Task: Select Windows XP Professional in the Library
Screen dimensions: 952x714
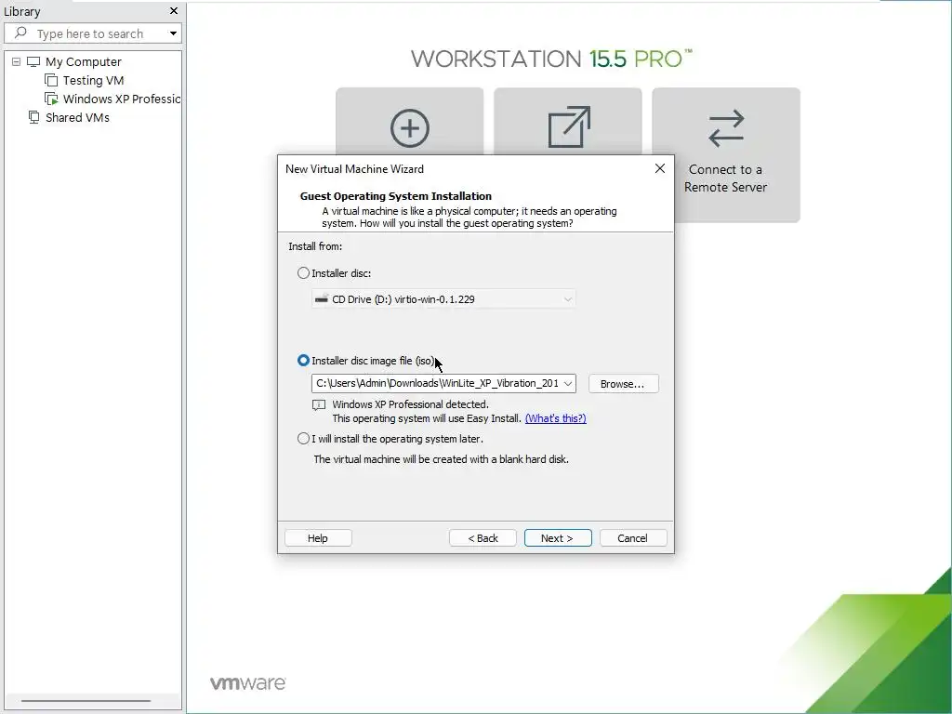Action: pyautogui.click(x=122, y=99)
